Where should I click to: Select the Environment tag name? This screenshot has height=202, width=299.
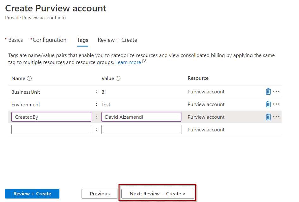(26, 104)
